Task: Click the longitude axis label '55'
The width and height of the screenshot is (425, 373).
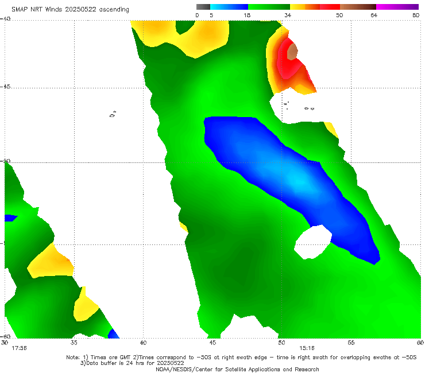Action: tap(351, 343)
